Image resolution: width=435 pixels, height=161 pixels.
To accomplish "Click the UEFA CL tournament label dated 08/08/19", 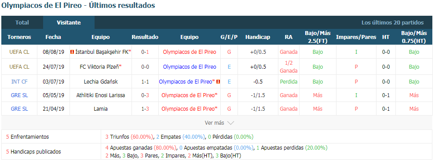I will pos(19,52).
